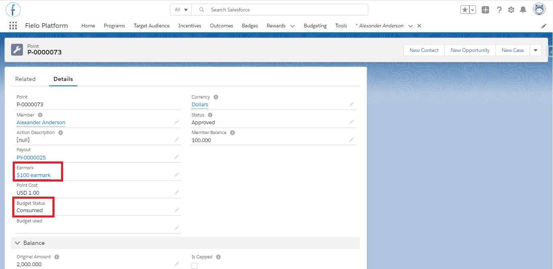Open the user profile avatar
The width and height of the screenshot is (553, 269).
pos(539,9)
